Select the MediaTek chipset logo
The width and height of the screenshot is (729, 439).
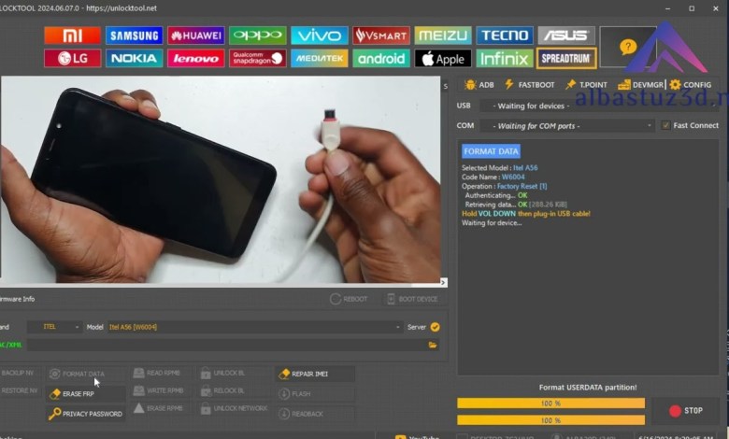pyautogui.click(x=319, y=59)
